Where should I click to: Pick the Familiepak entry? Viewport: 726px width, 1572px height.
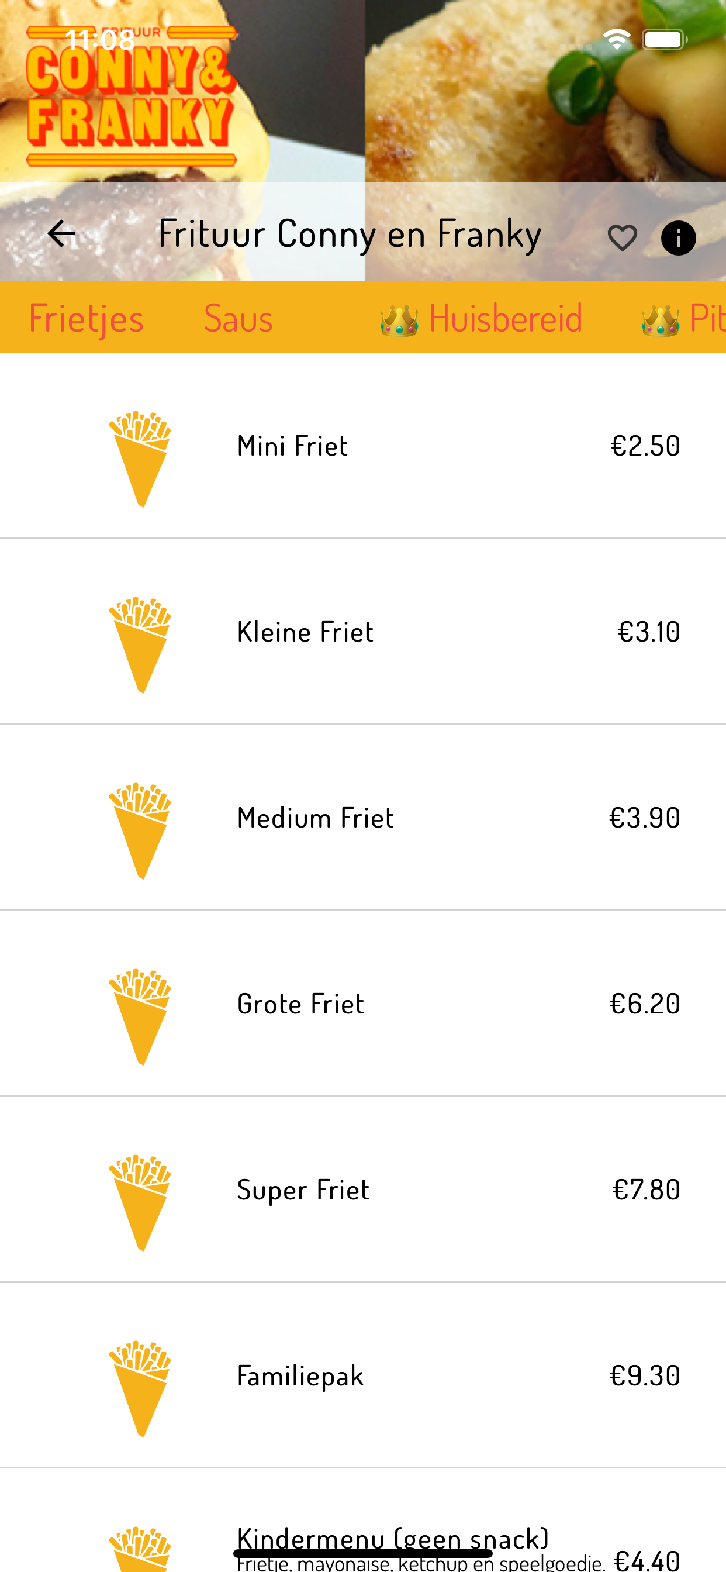[363, 1375]
